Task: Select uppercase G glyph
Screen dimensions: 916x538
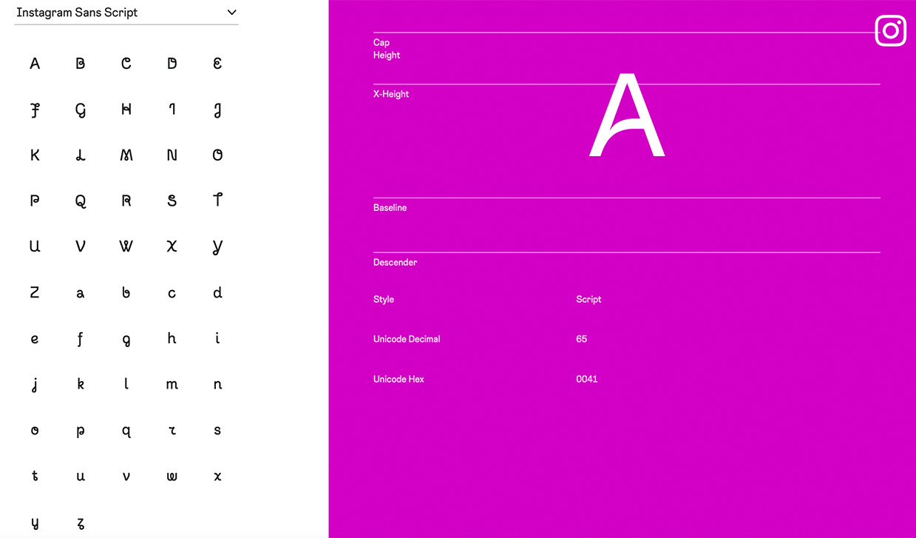Action: (x=81, y=110)
